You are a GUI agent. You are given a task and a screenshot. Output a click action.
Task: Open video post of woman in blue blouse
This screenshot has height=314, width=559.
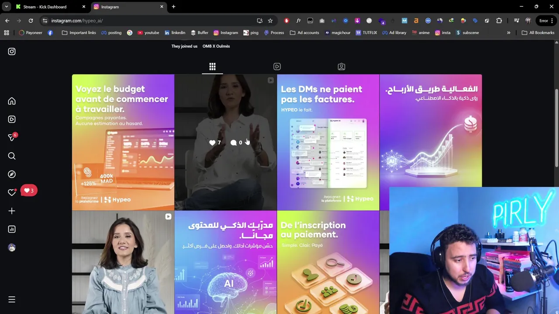pos(123,263)
